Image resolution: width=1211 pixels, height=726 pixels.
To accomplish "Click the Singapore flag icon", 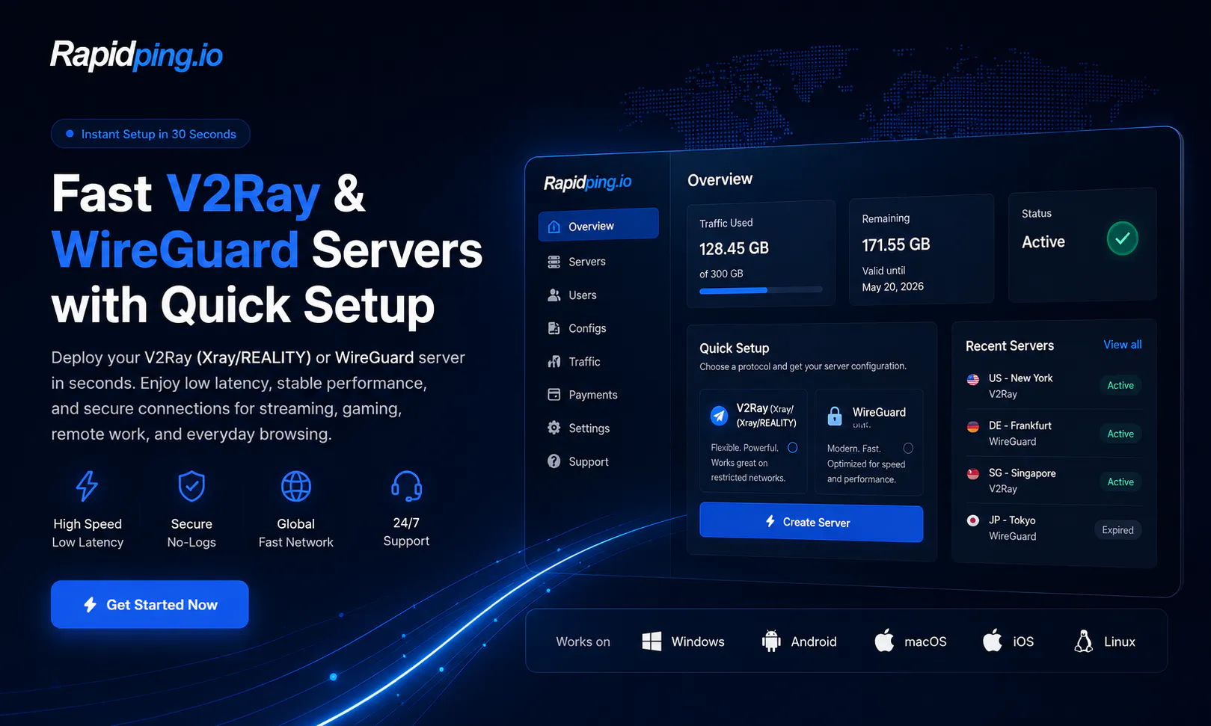I will click(x=973, y=474).
